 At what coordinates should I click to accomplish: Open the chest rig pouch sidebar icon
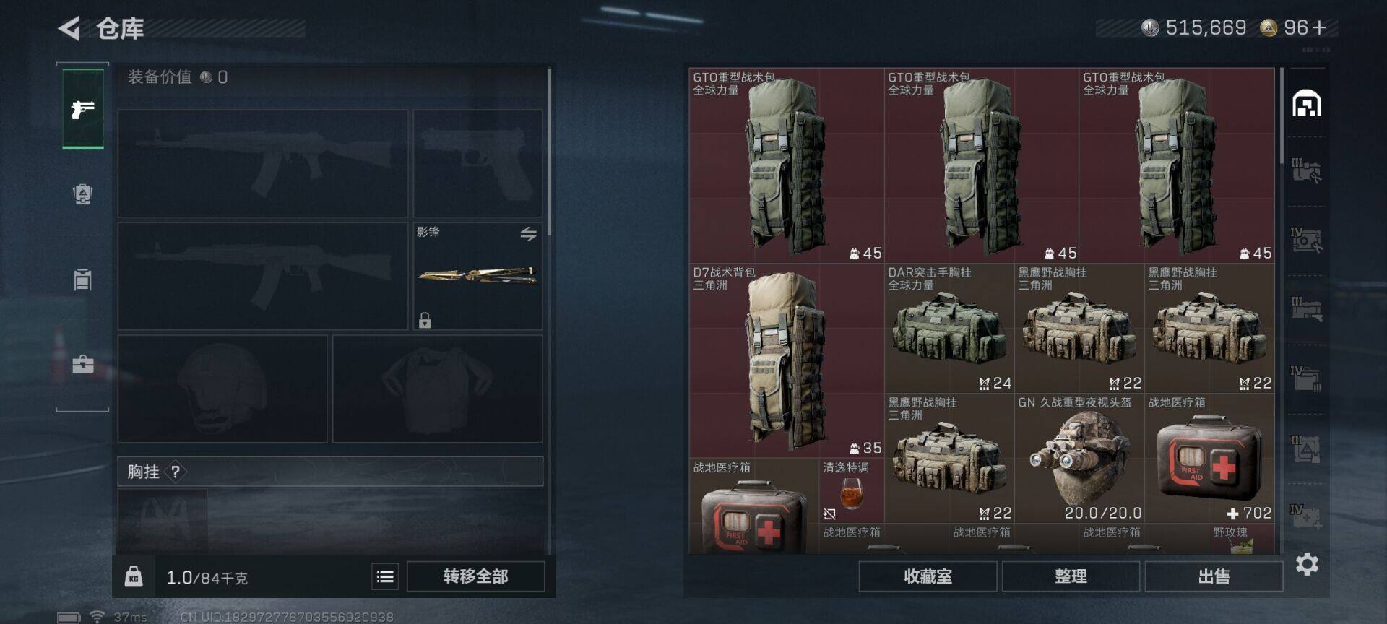(83, 279)
